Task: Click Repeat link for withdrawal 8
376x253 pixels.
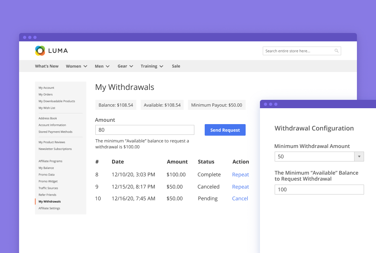Action: click(240, 175)
